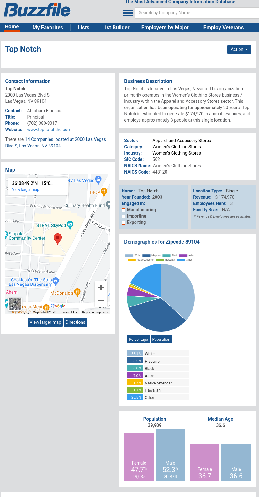Open the Lists menu item
Viewport: 259px width, 497px height.
84,27
